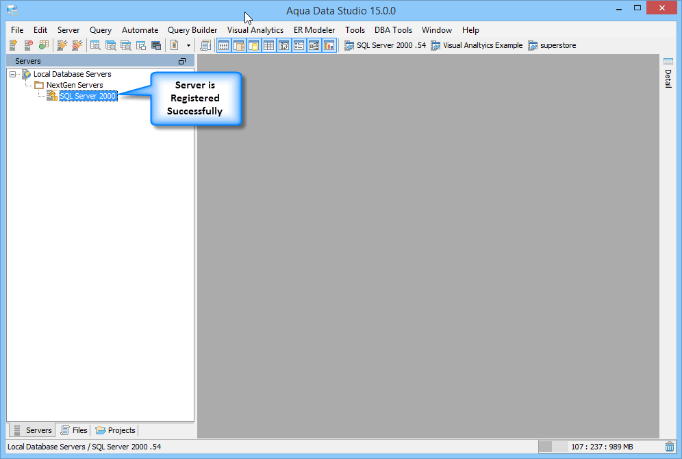
Task: Click the Aqua Data Studio app icon in the title bar
Action: point(12,10)
